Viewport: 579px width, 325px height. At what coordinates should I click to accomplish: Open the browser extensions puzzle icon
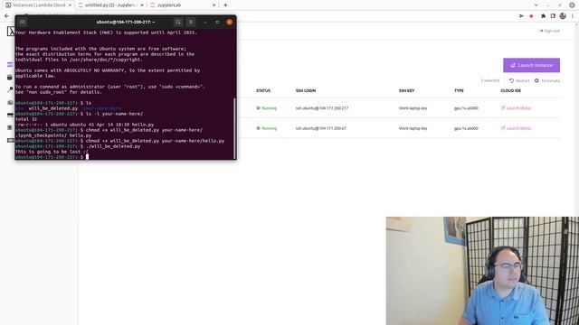point(543,16)
